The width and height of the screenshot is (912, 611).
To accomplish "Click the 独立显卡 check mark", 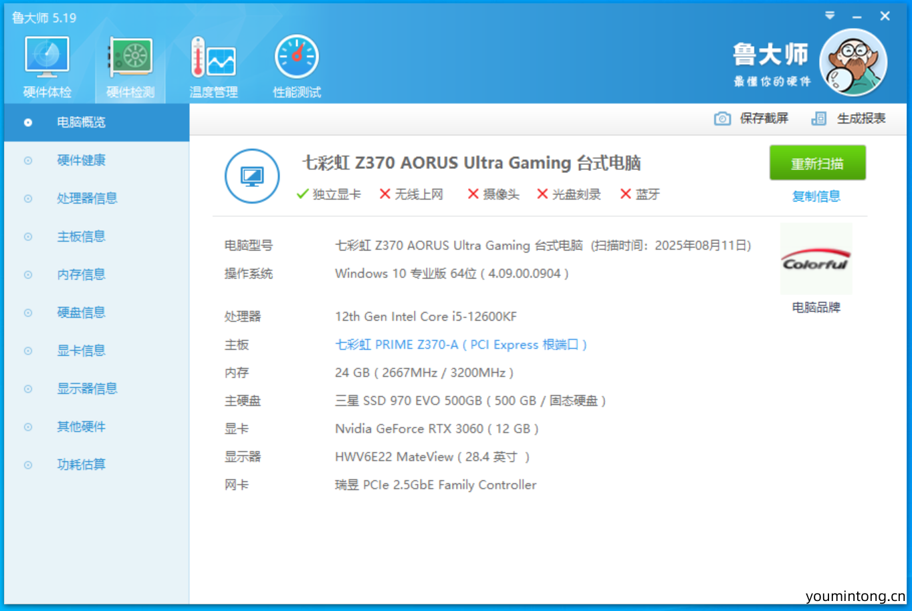I will pos(302,194).
